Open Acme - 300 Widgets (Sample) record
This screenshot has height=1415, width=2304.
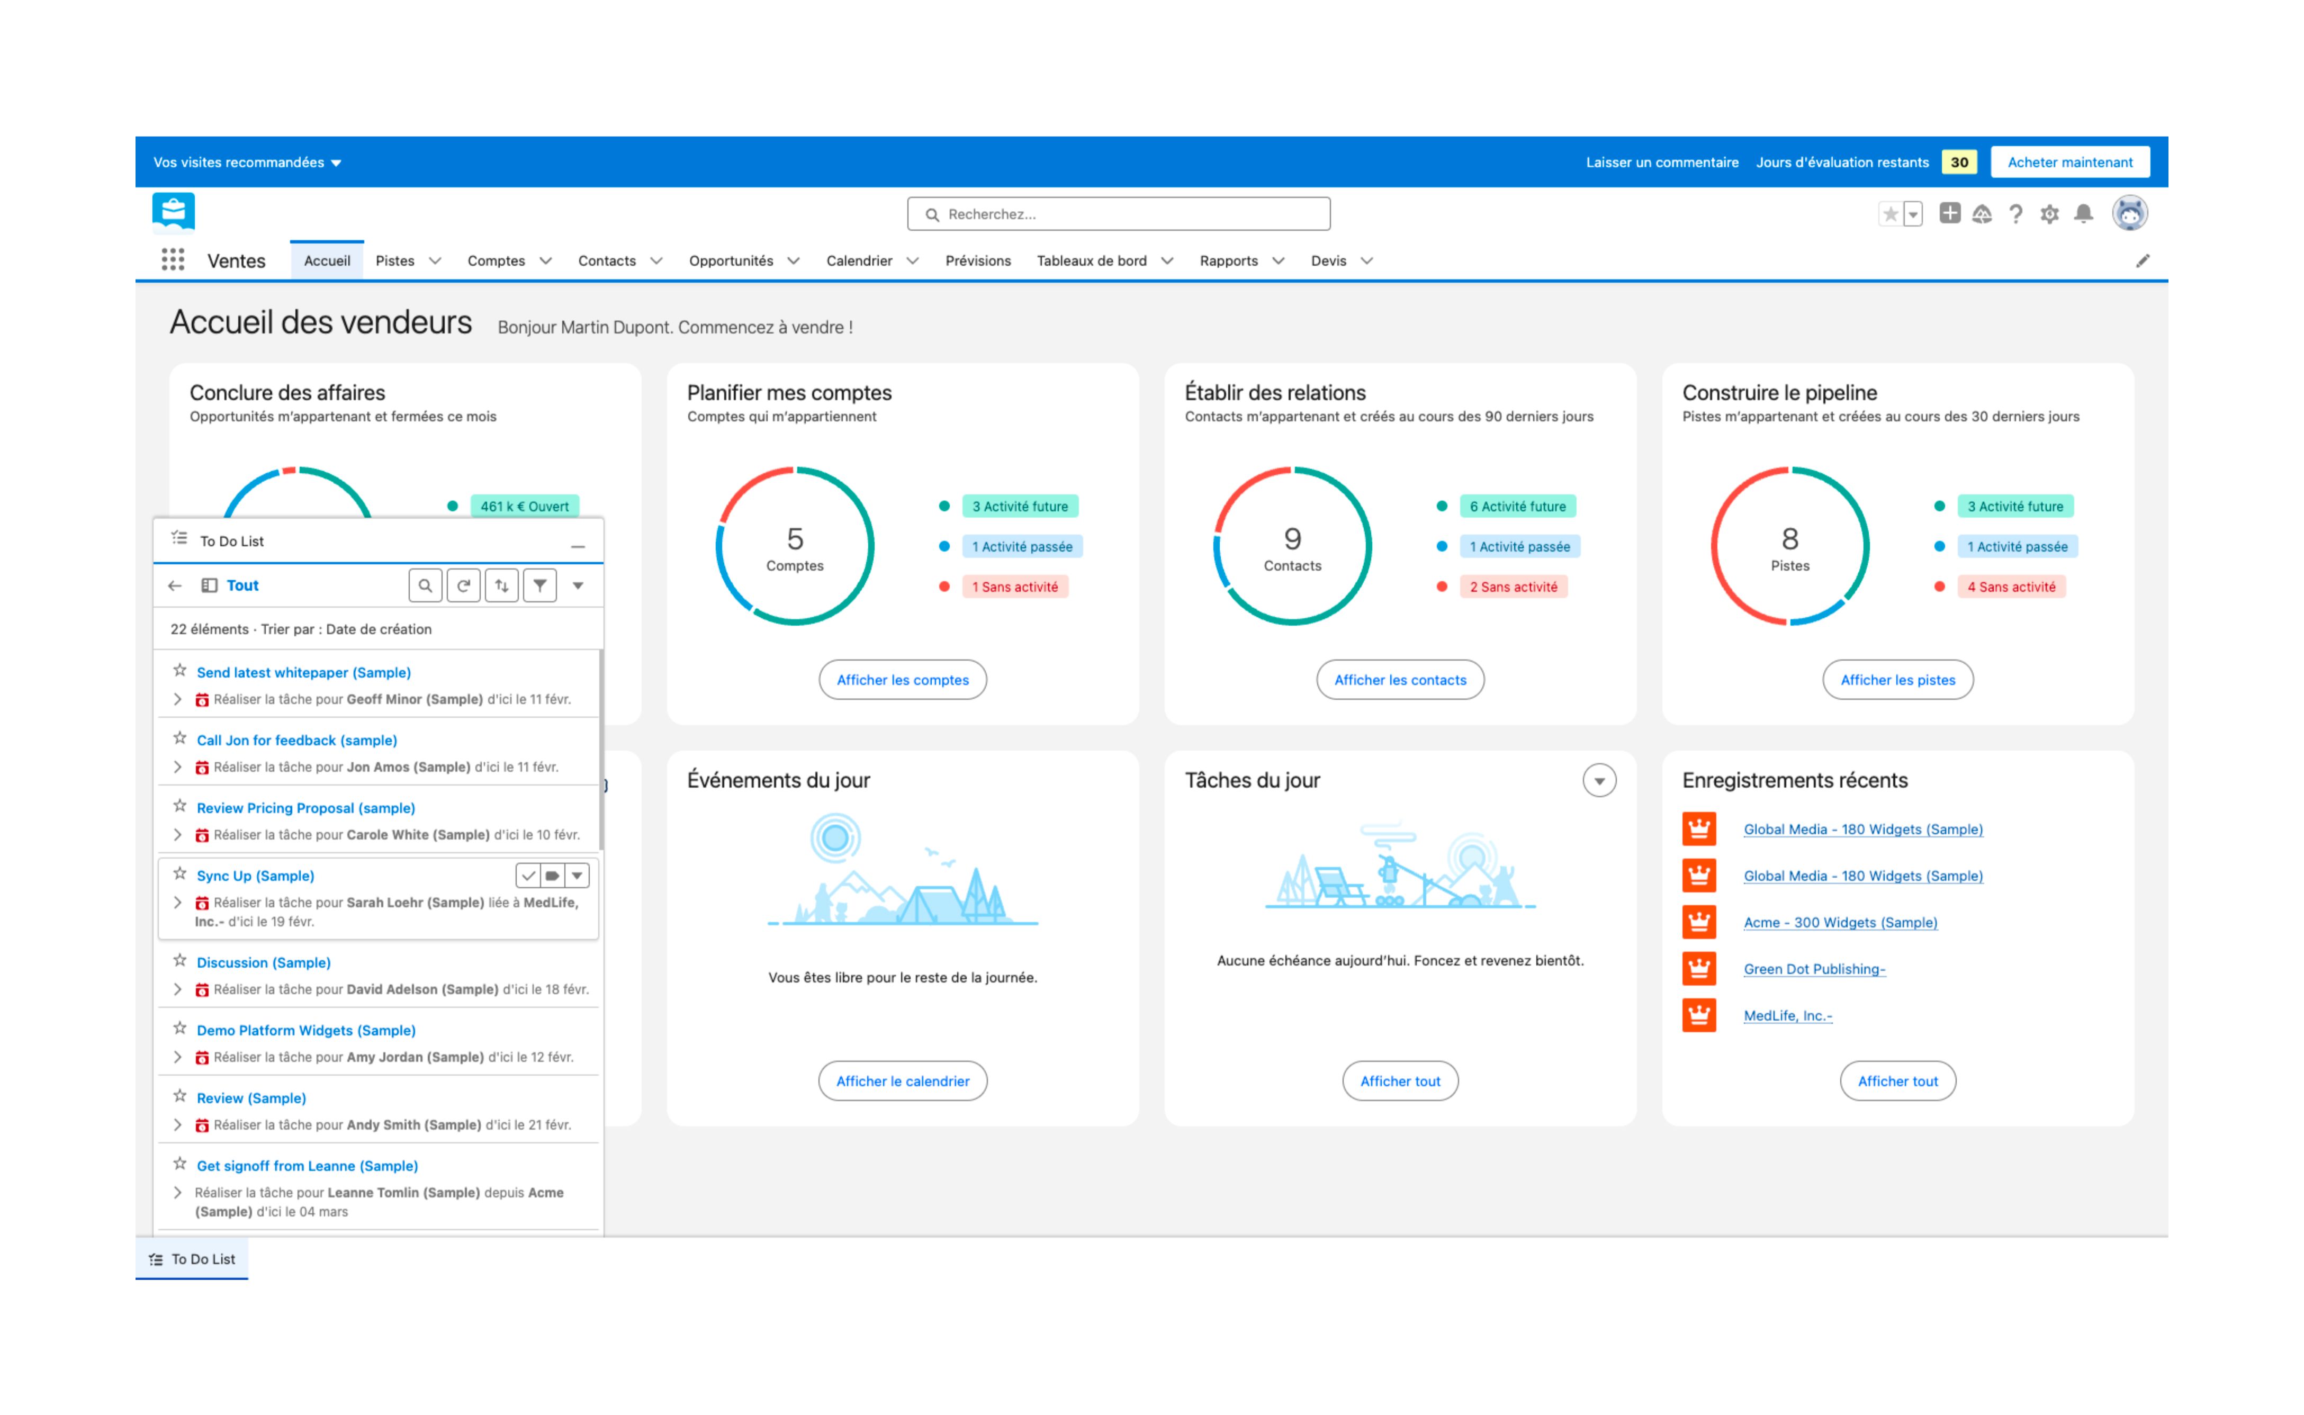coord(1840,923)
